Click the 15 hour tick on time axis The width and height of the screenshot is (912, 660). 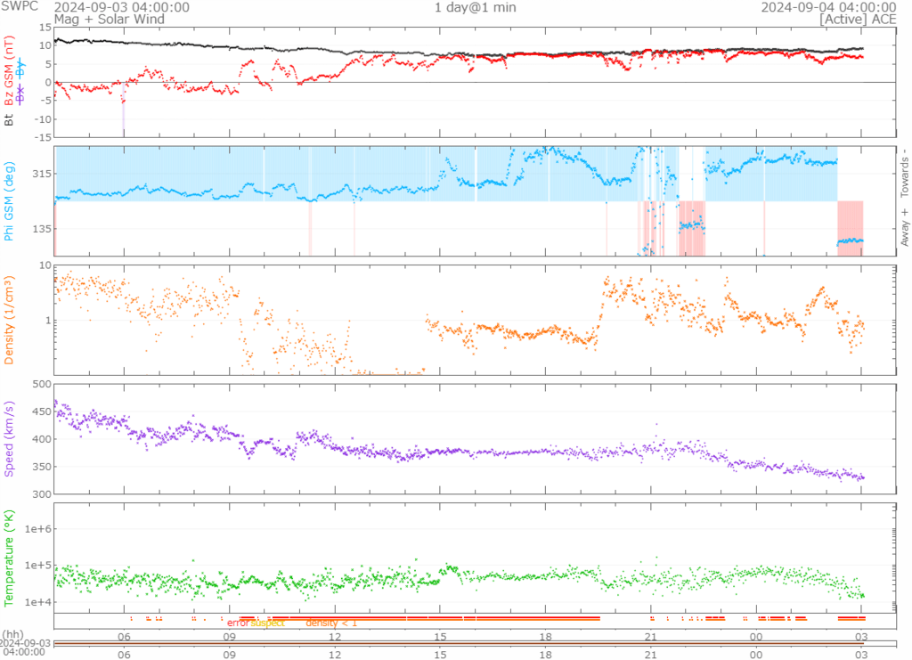pyautogui.click(x=440, y=637)
